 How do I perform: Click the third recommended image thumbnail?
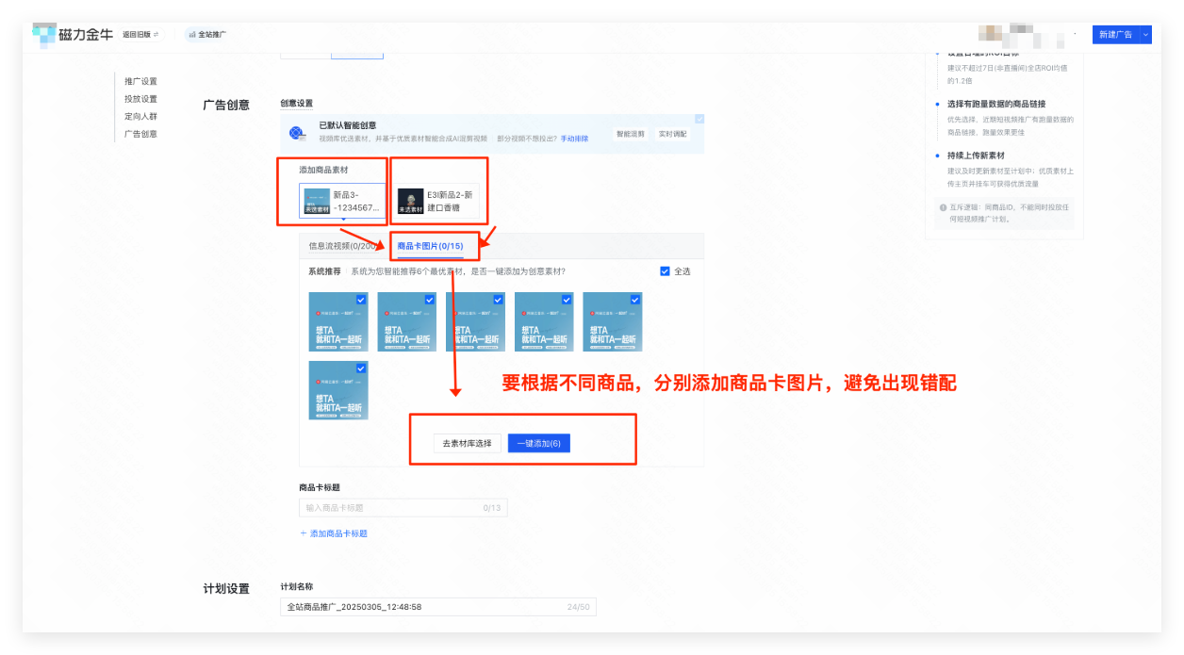[475, 322]
